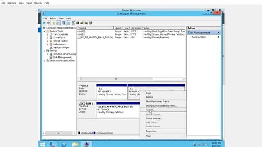Expand the Shared Folders node

48,41
